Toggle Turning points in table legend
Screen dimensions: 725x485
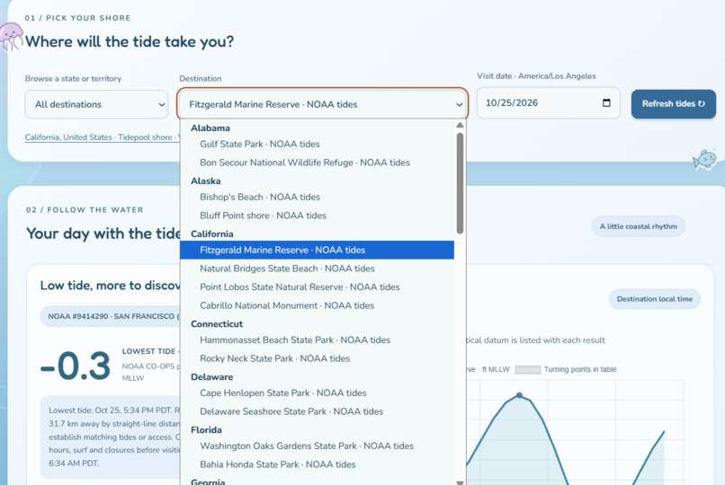[x=566, y=370]
